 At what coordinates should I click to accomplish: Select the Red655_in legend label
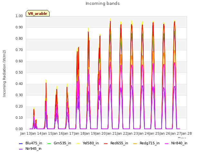click(119, 143)
